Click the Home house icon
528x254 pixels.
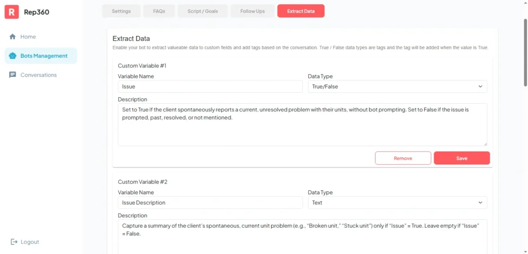click(12, 37)
